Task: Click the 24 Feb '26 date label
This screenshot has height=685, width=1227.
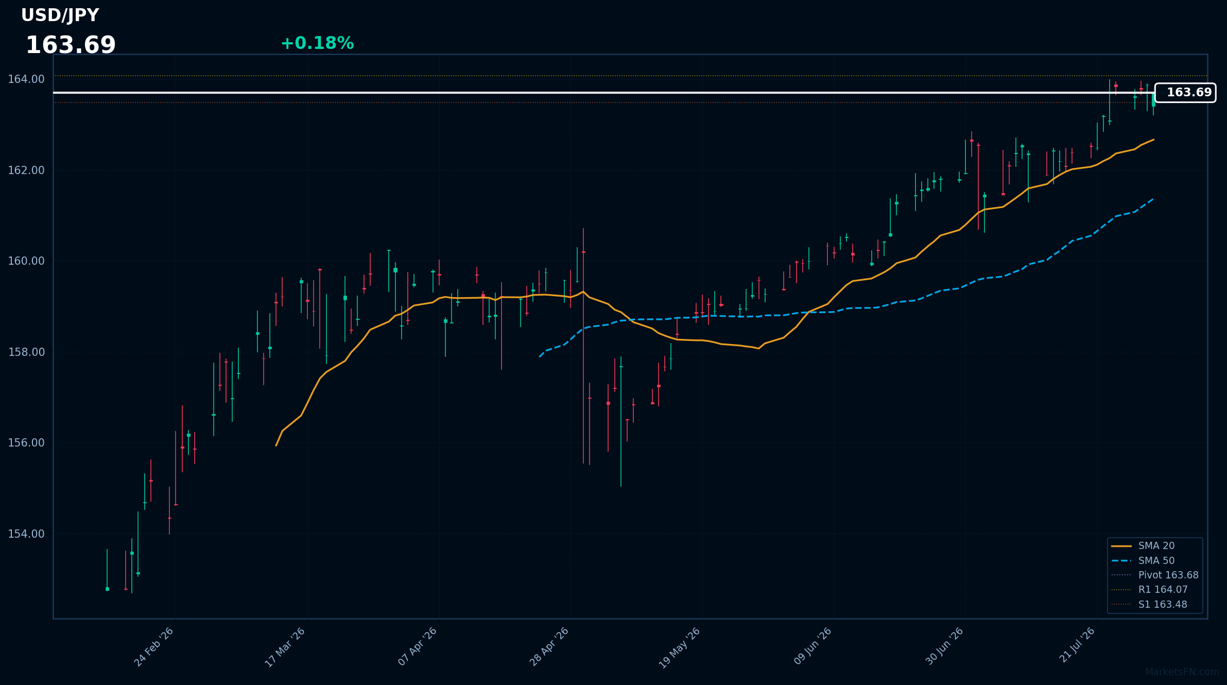Action: coord(154,647)
